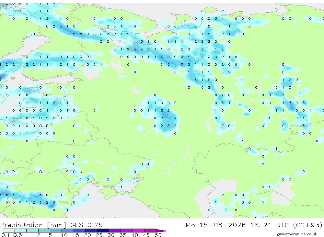Click the 'Precipitation [mm]' title text
The width and height of the screenshot is (324, 237).
coord(33,225)
